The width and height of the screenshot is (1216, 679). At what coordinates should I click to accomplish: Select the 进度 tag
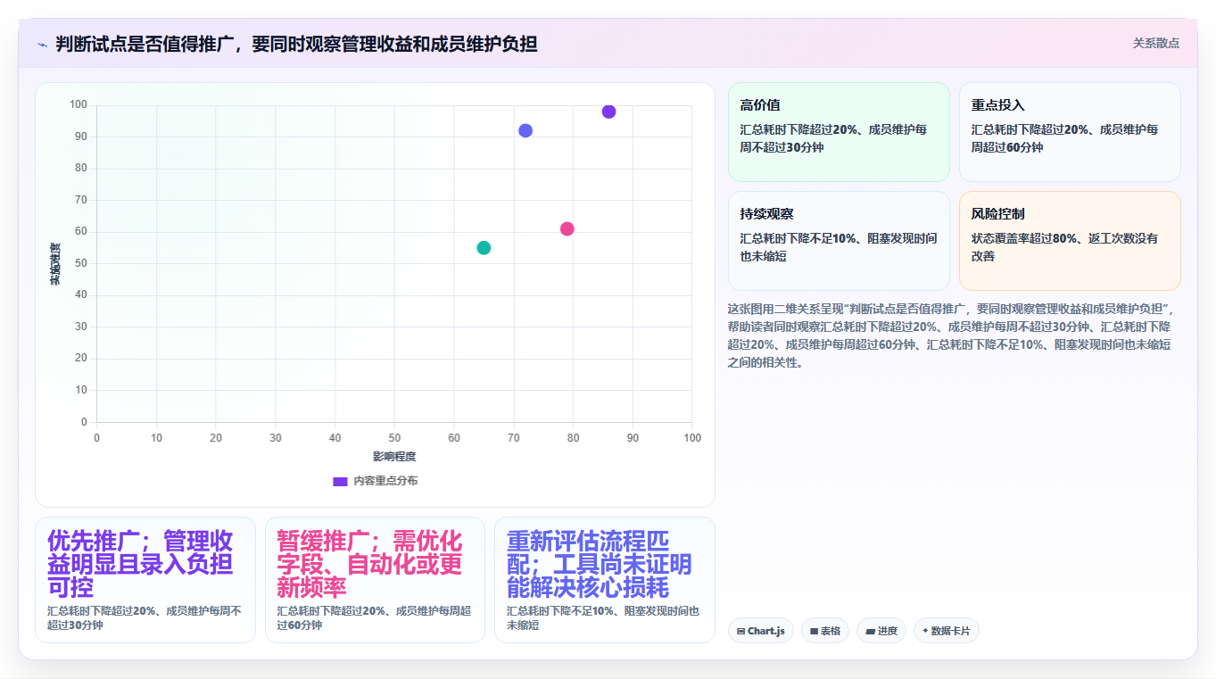click(x=881, y=631)
